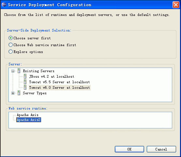
Task: Select Tomcat v5.5 Server at localhost
Action: pyautogui.click(x=59, y=82)
